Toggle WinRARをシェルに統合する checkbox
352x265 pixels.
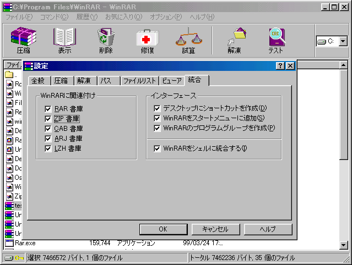click(157, 148)
